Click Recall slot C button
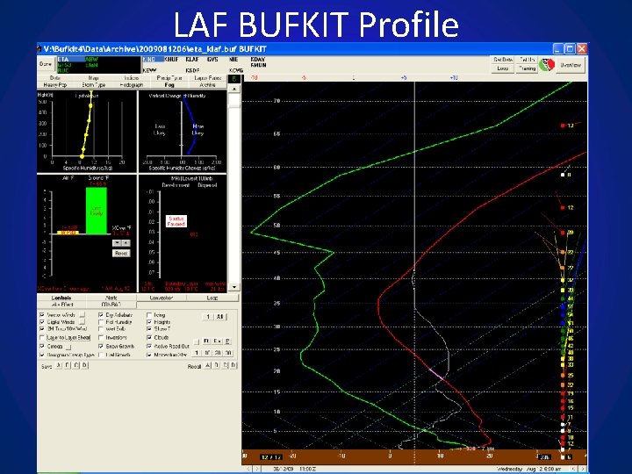 coord(225,365)
